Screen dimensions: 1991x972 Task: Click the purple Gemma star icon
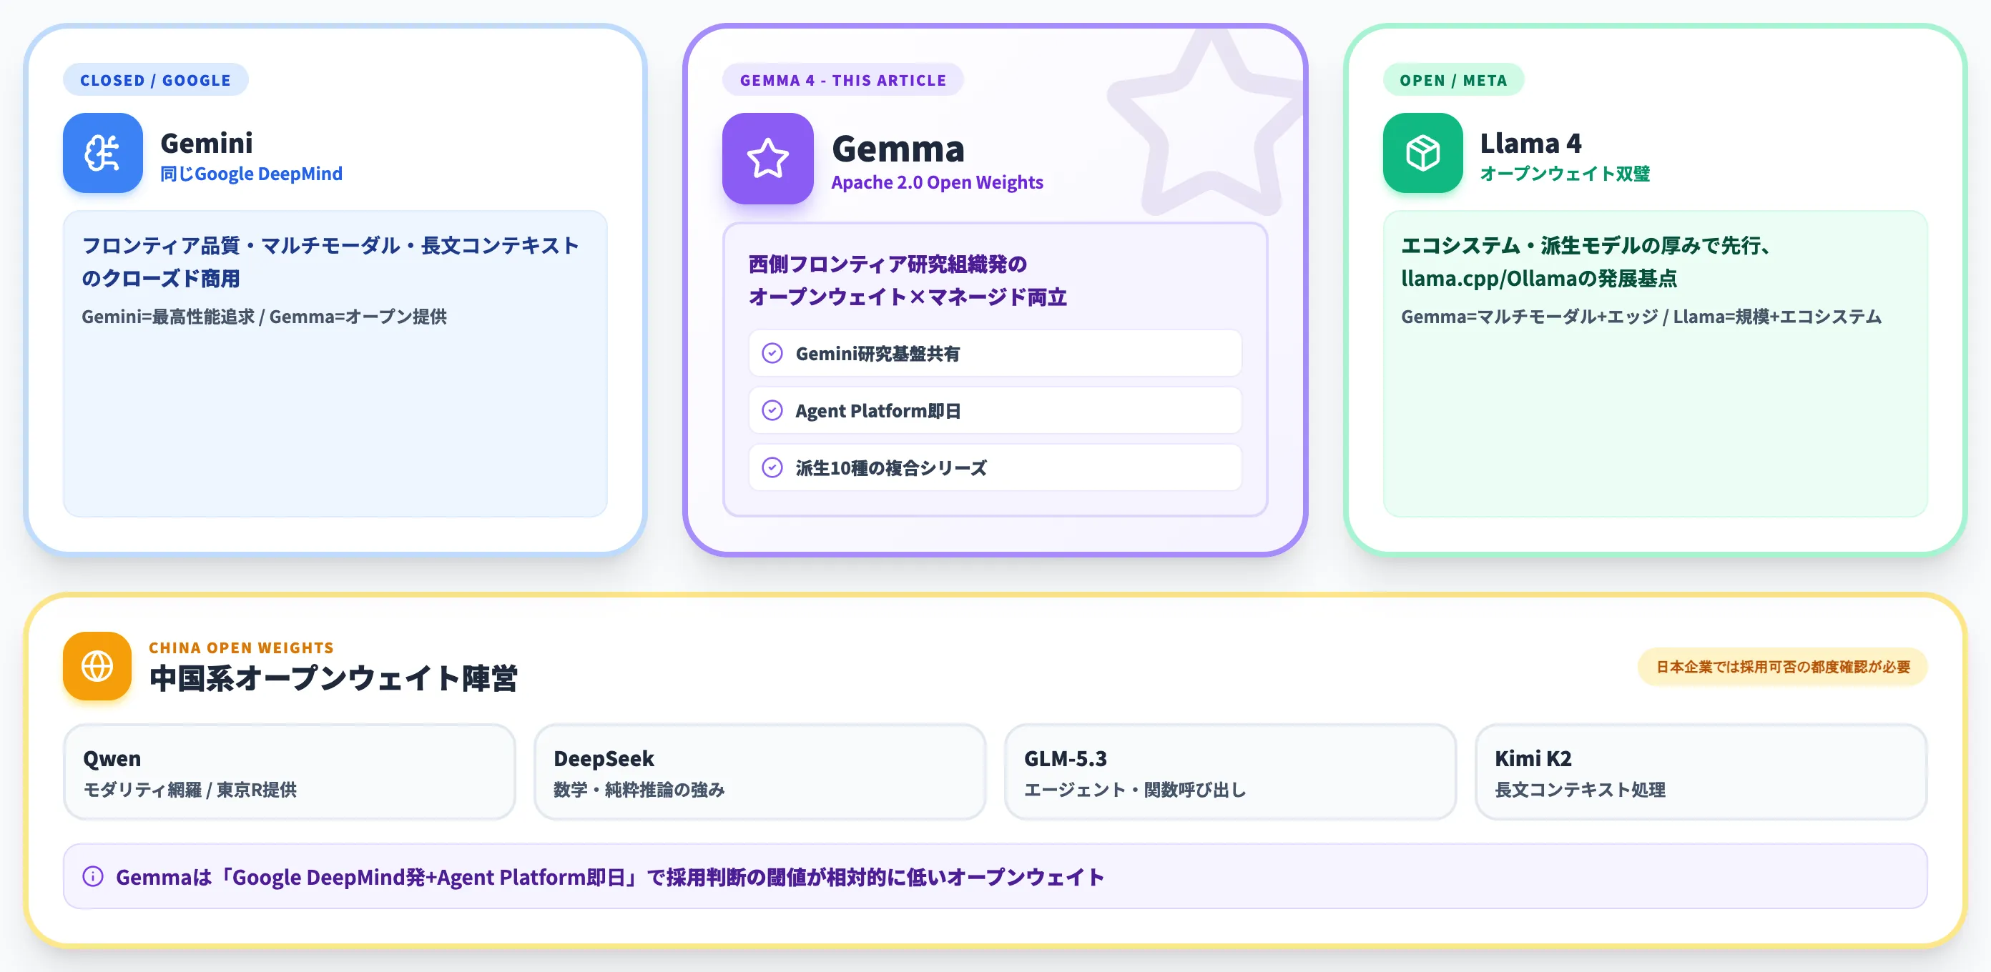767,159
